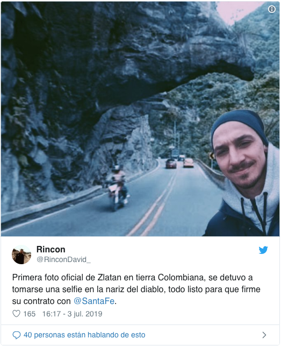Expand the conversation with the right chevron
Image resolution: width=281 pixels, height=346 pixels.
tap(264, 335)
